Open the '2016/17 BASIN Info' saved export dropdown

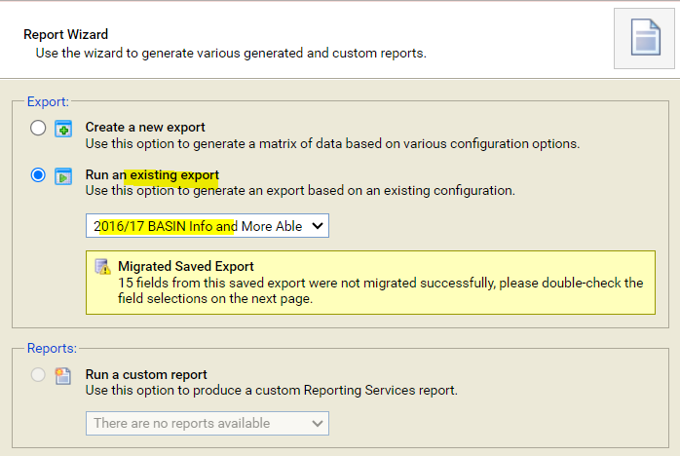click(x=207, y=226)
